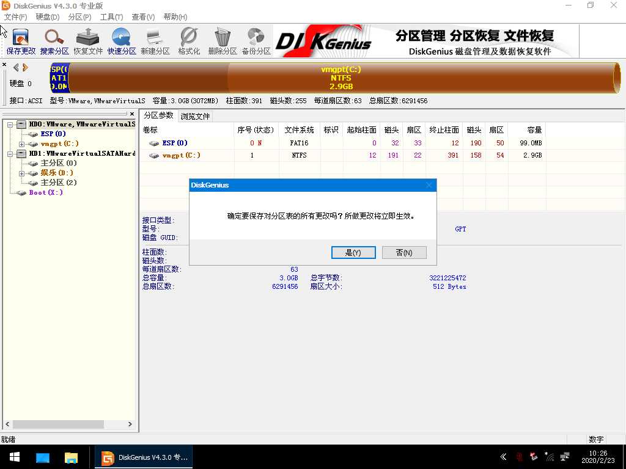
Task: Select Boot(X:) in the tree
Action: (x=46, y=192)
